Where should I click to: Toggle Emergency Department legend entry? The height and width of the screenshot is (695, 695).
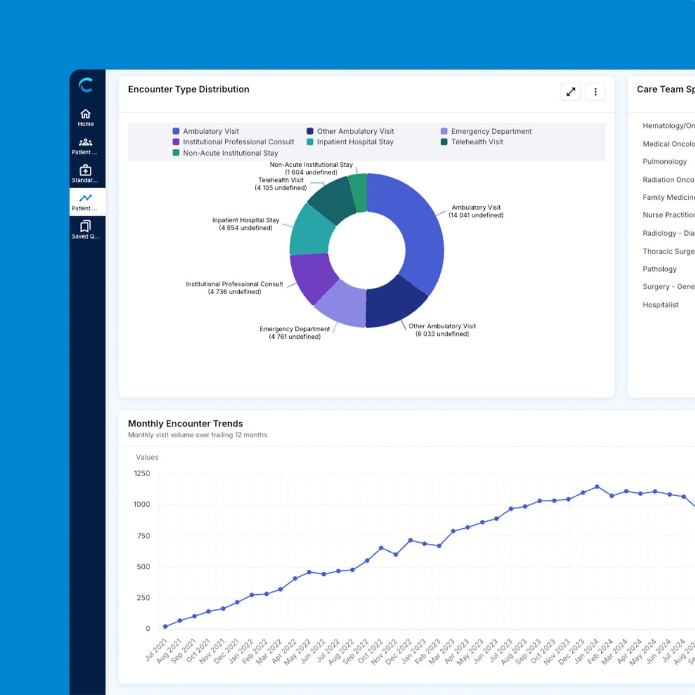tap(487, 131)
